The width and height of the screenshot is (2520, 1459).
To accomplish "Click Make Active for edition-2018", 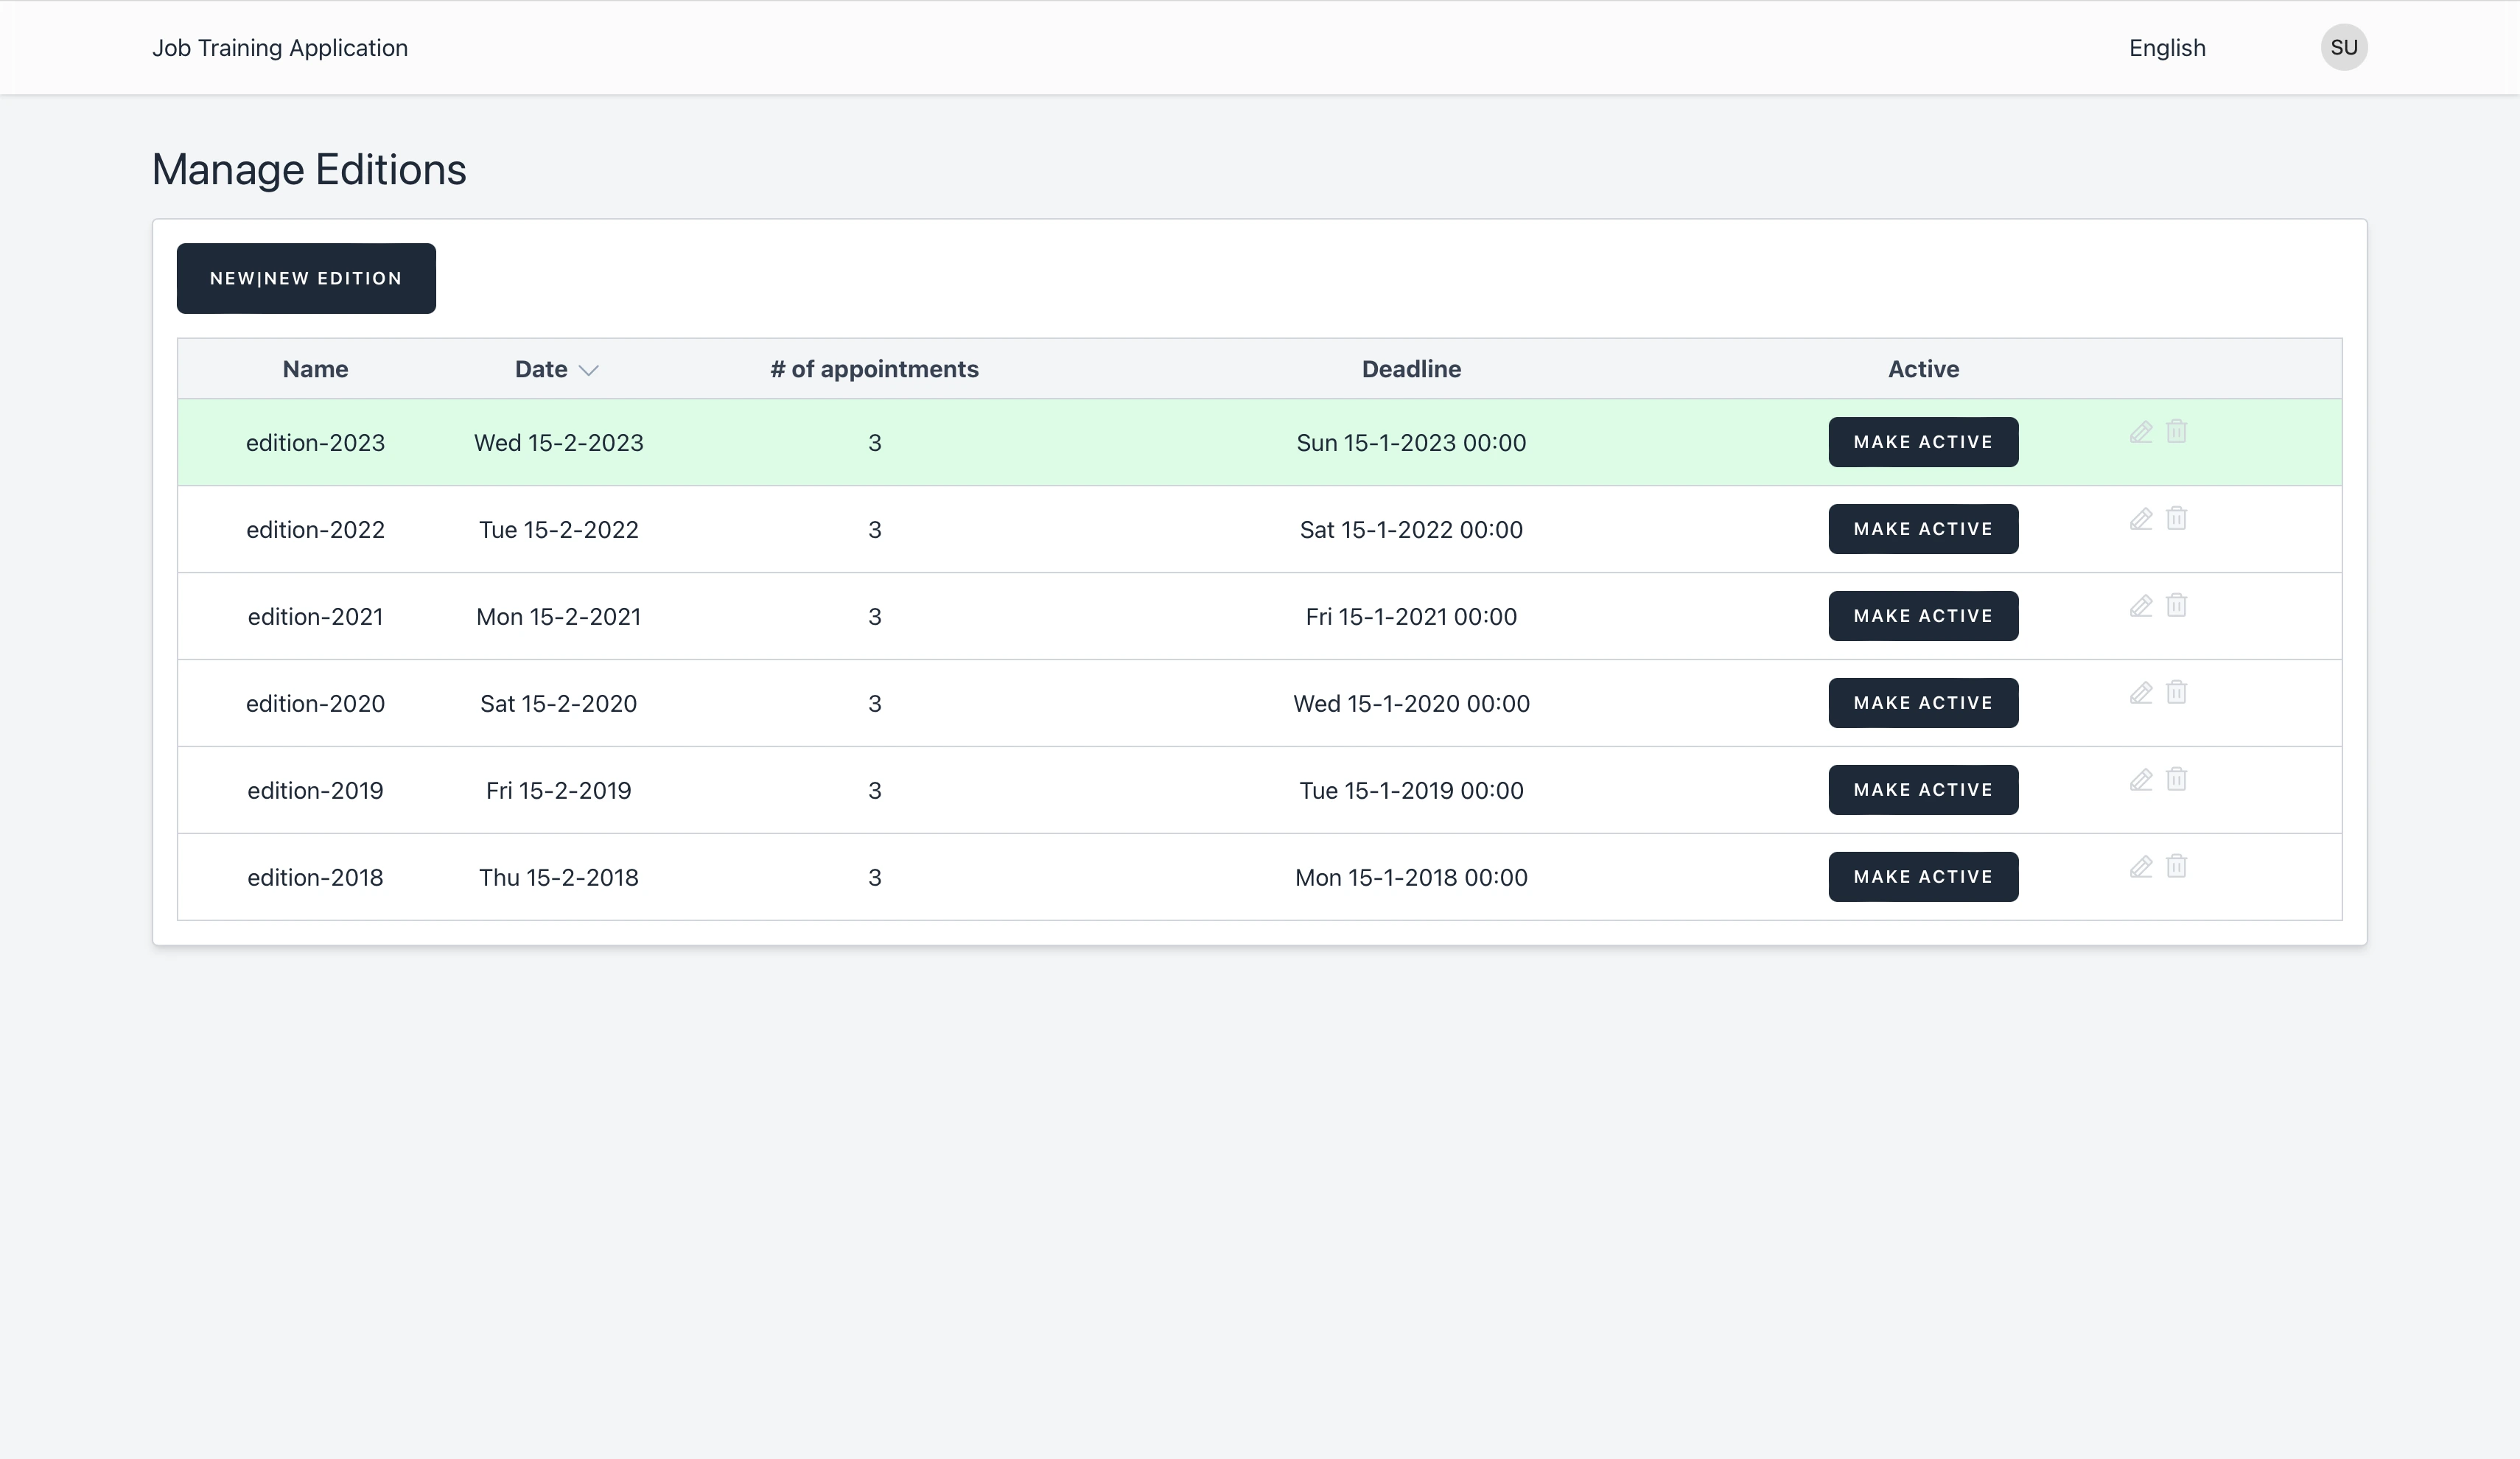I will [x=1922, y=877].
